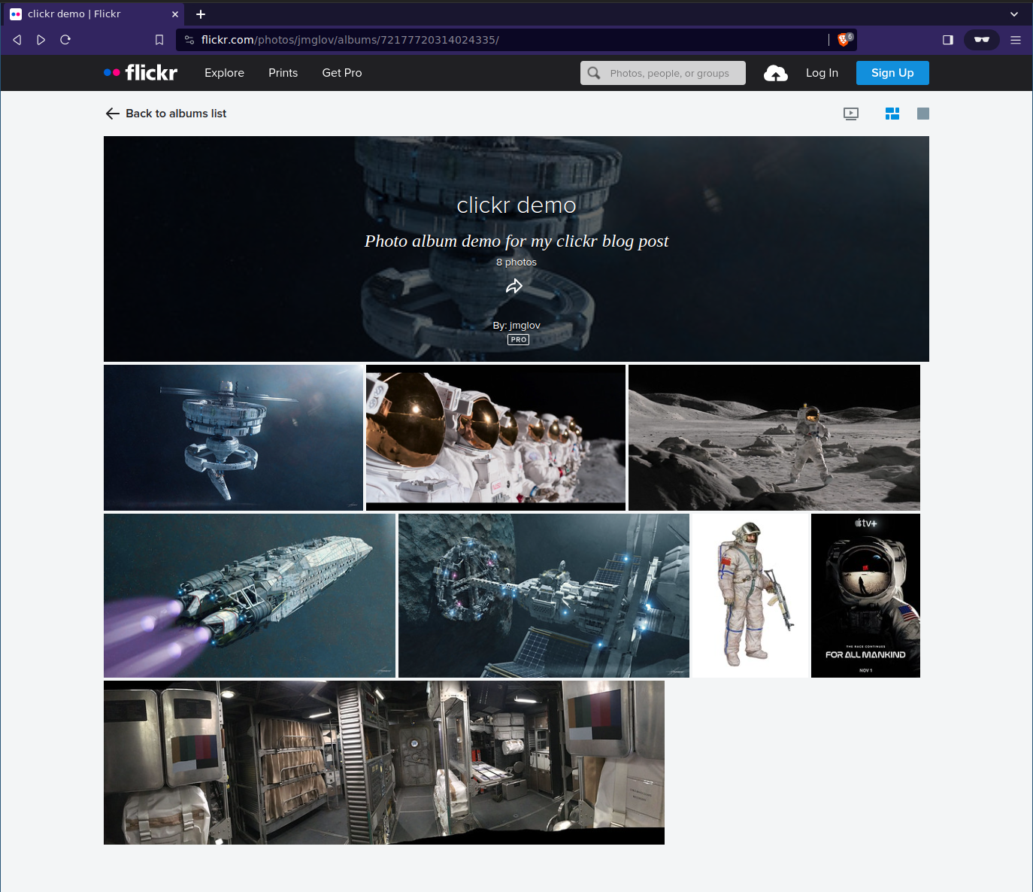
Task: Click the Log In link
Action: [x=822, y=73]
